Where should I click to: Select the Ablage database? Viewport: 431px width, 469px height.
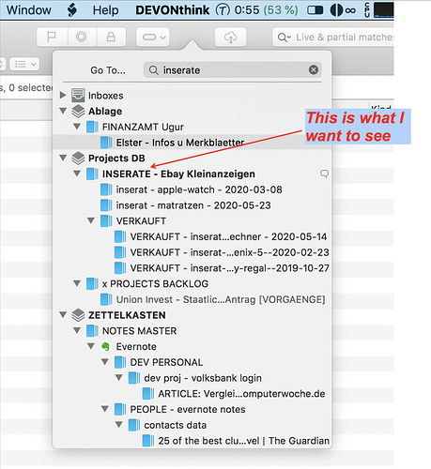point(105,111)
